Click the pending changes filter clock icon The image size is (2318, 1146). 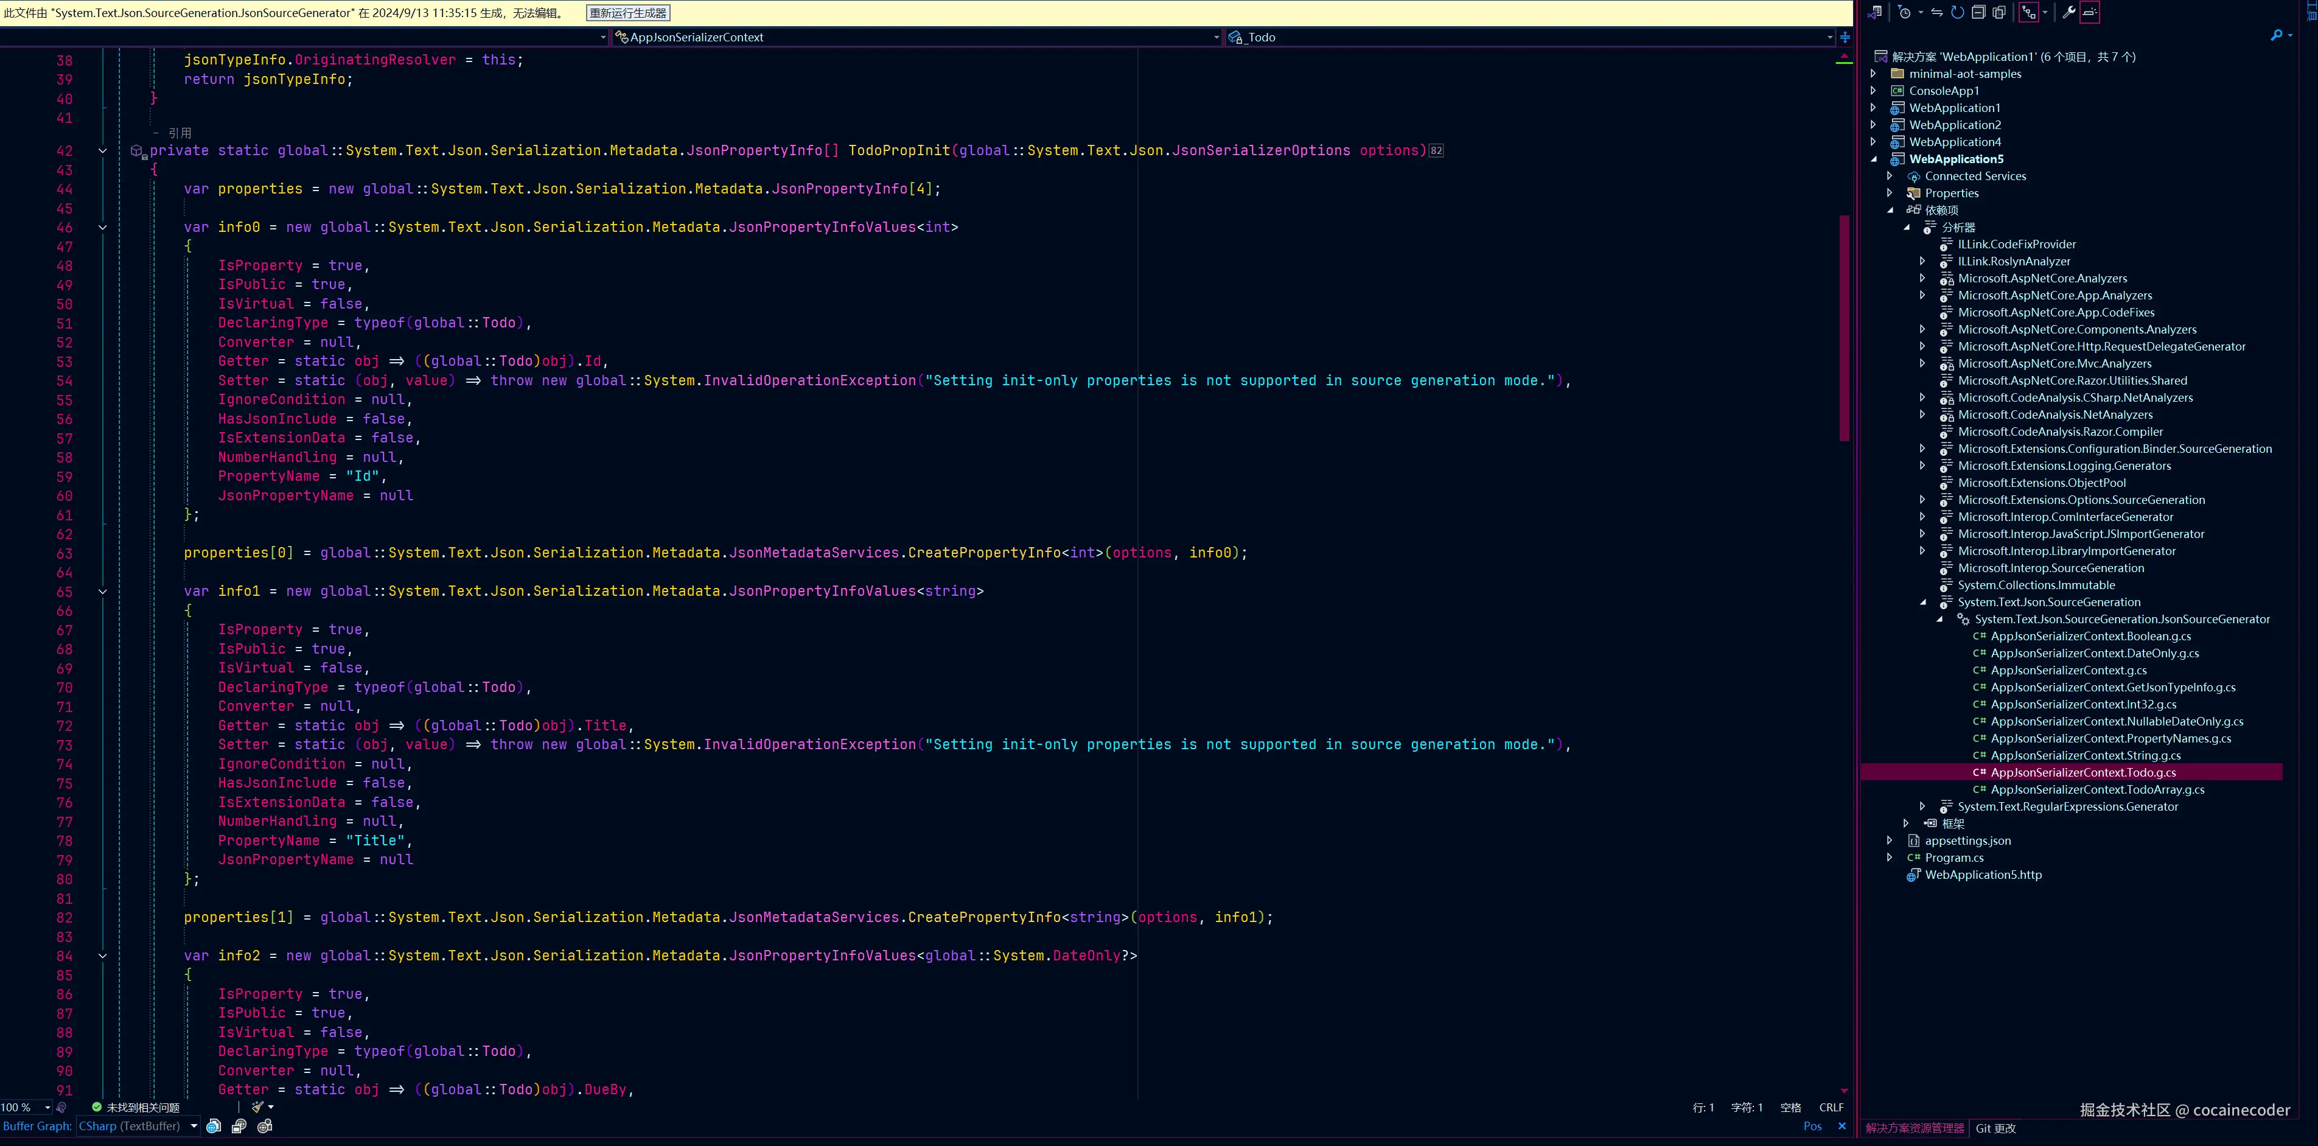pos(1904,13)
